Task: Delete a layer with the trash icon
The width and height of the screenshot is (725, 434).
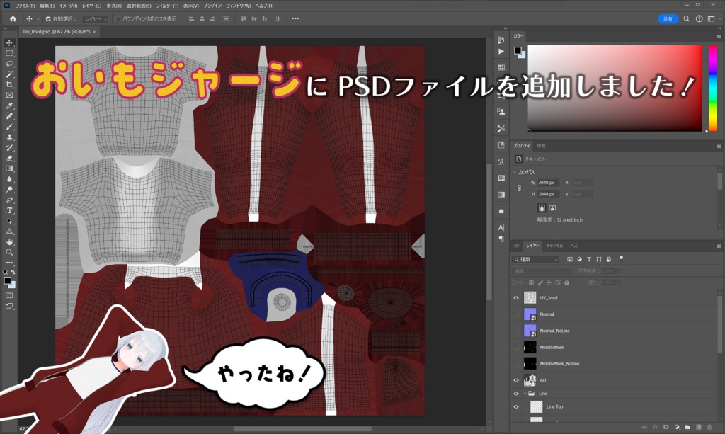Action: [x=709, y=427]
